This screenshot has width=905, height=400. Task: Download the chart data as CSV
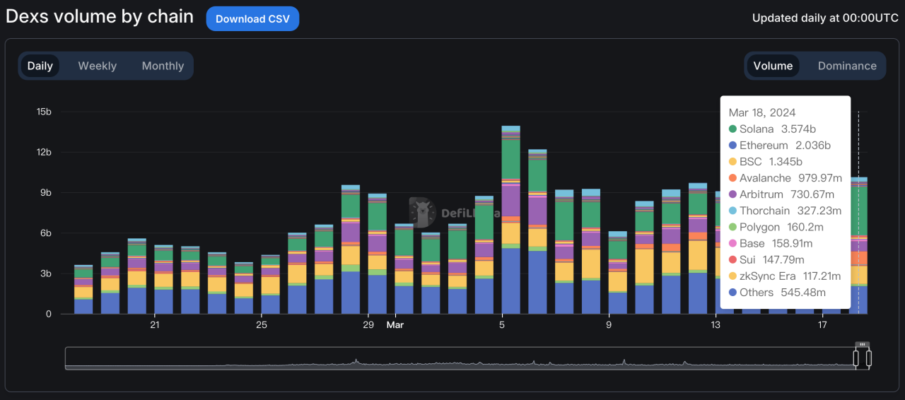(x=252, y=19)
